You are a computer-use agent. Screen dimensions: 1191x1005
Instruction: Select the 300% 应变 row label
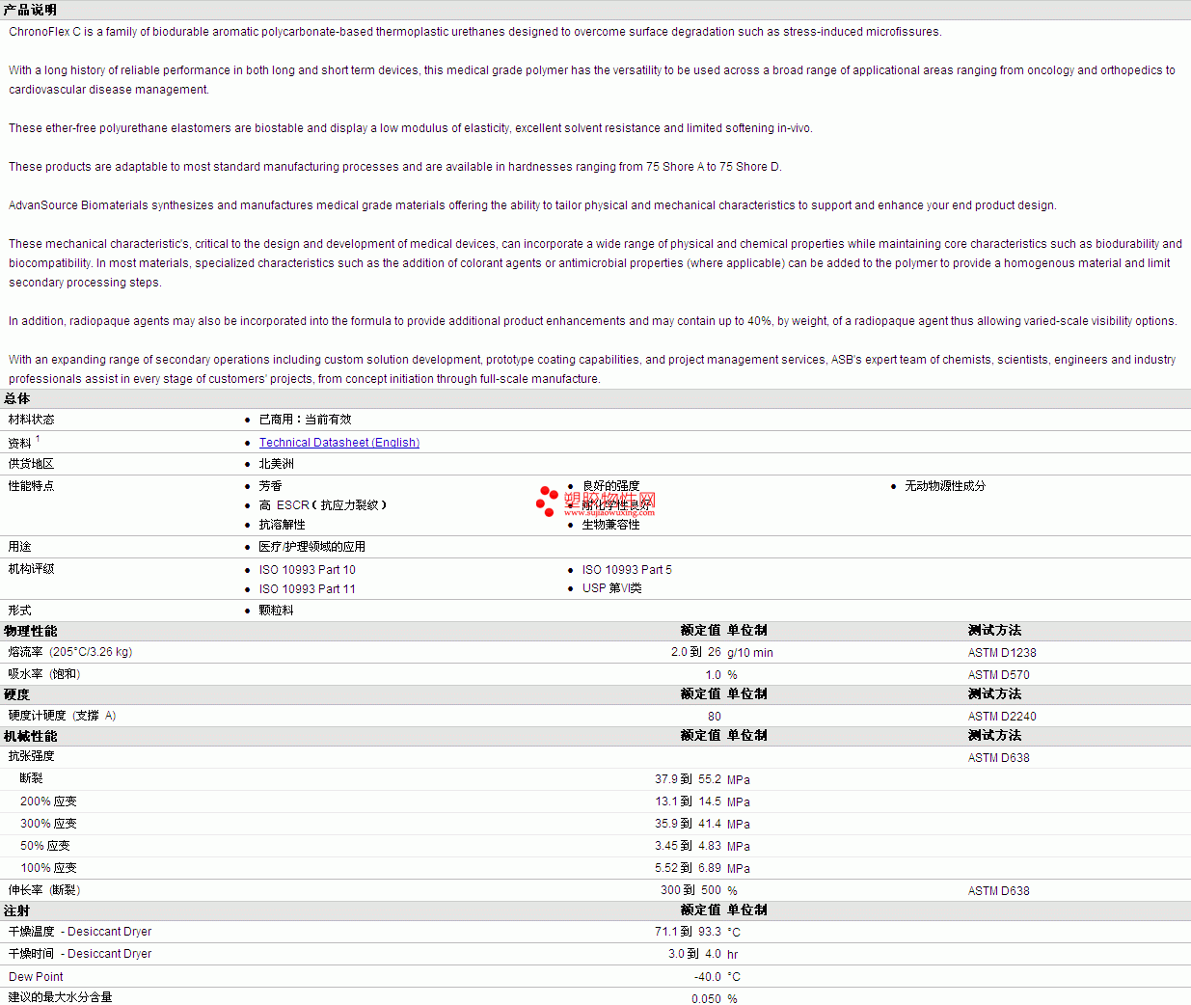tap(48, 824)
